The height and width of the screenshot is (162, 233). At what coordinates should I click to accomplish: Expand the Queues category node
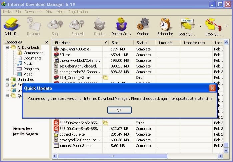[x=7, y=96]
